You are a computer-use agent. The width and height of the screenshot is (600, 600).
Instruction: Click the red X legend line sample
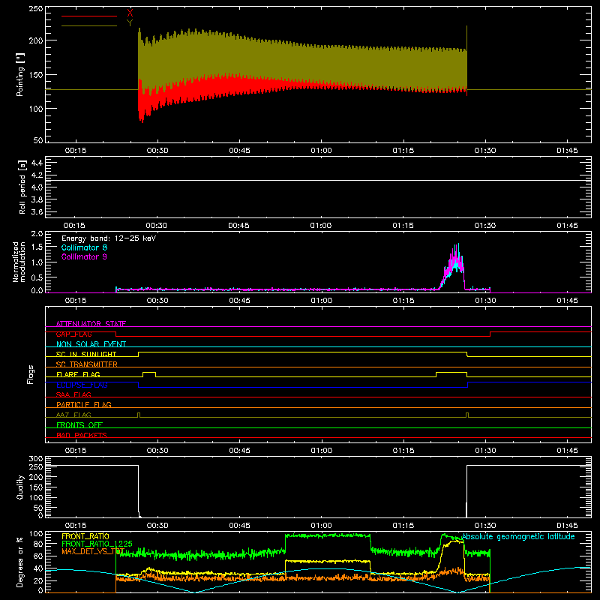(89, 16)
